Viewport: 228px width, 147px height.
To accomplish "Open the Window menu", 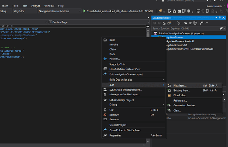I will pos(49,6).
